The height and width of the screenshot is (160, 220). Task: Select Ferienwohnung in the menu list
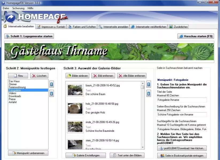(17, 87)
